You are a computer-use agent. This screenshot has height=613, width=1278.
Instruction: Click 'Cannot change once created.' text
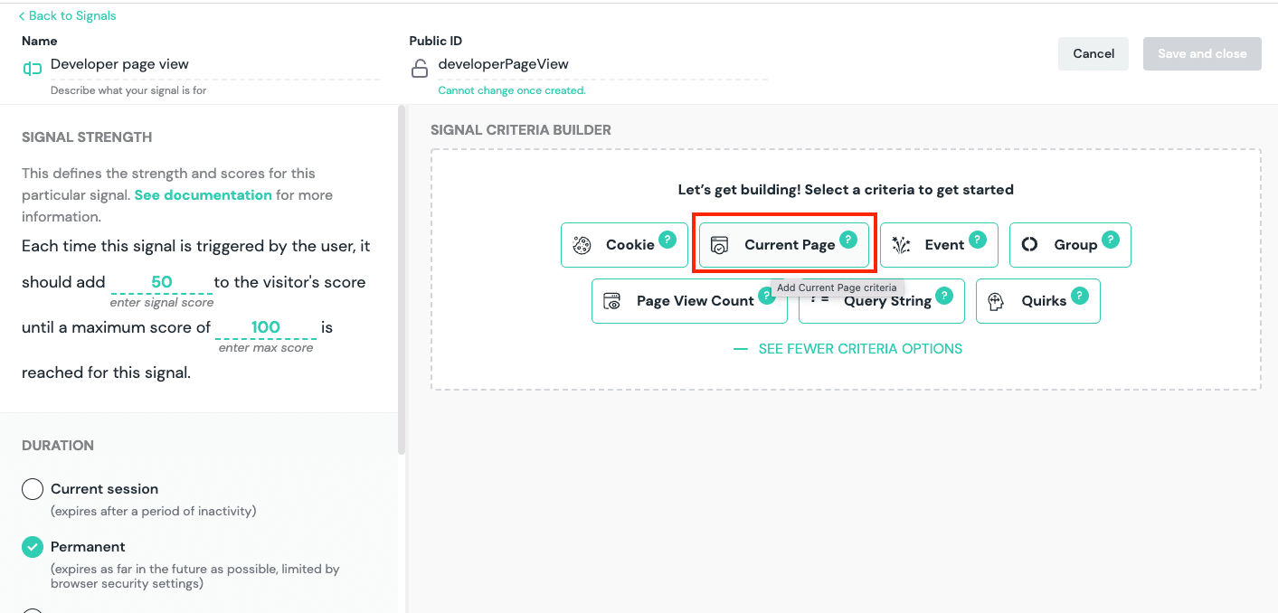click(x=512, y=90)
